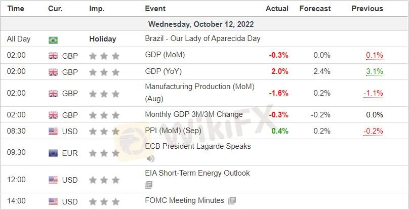Viewport: 409px width, 210px height.
Task: Click the UK flag in Manufacturing Production row
Action: click(x=53, y=93)
